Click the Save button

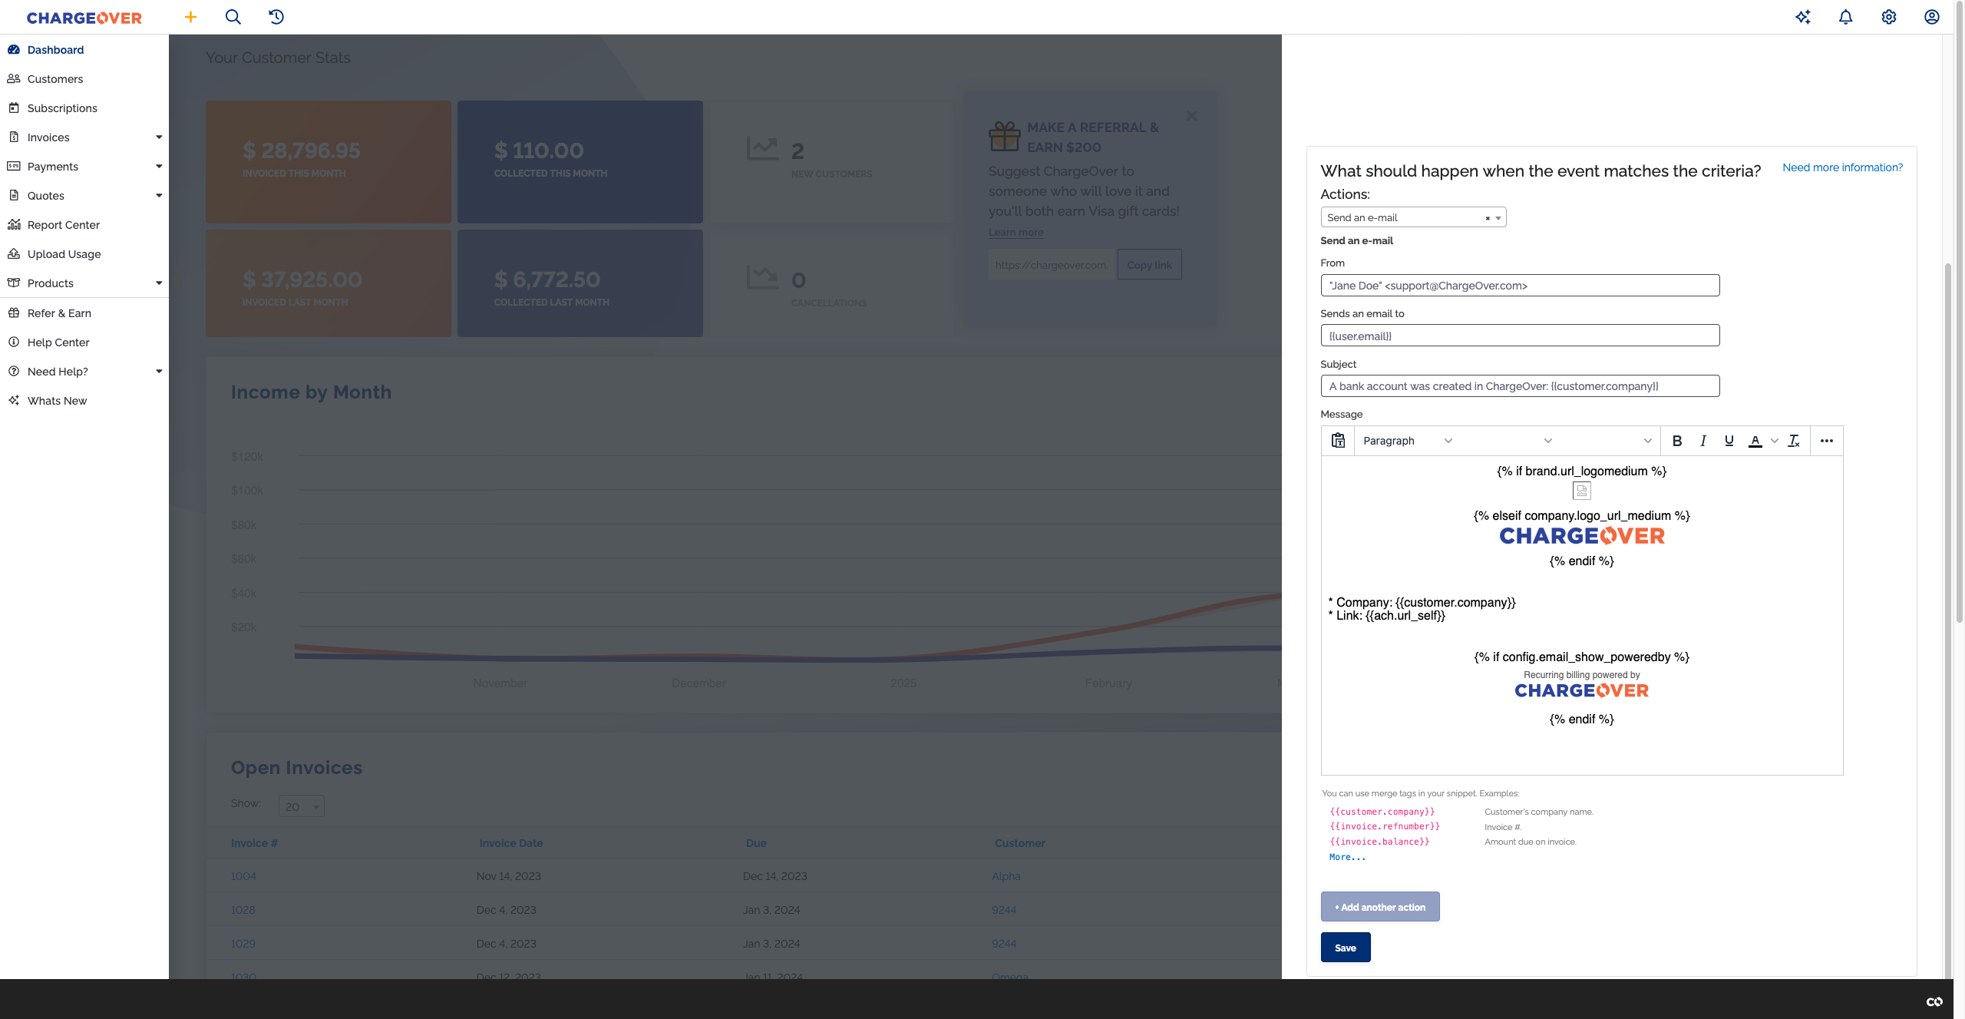[1345, 948]
